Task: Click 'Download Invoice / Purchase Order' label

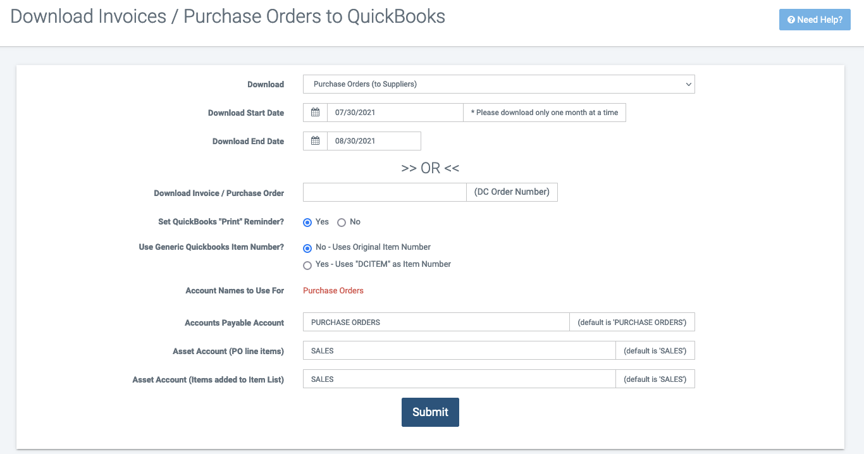Action: click(x=219, y=193)
